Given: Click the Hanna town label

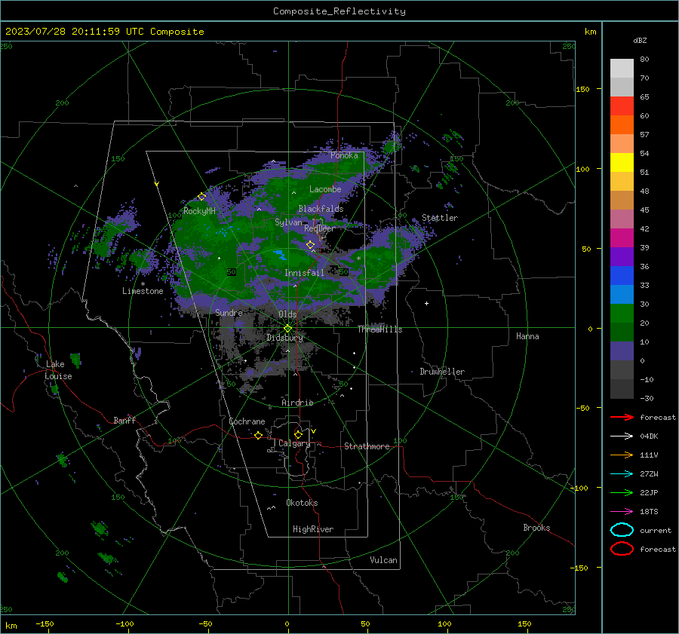Looking at the screenshot, I should pos(527,336).
